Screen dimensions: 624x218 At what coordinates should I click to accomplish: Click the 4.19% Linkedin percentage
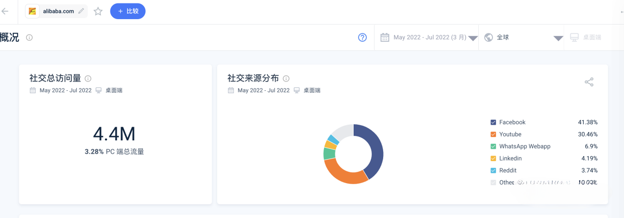[x=589, y=159]
